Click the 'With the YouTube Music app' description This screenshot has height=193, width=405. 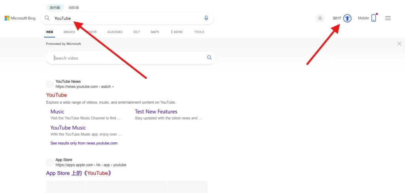(86, 134)
